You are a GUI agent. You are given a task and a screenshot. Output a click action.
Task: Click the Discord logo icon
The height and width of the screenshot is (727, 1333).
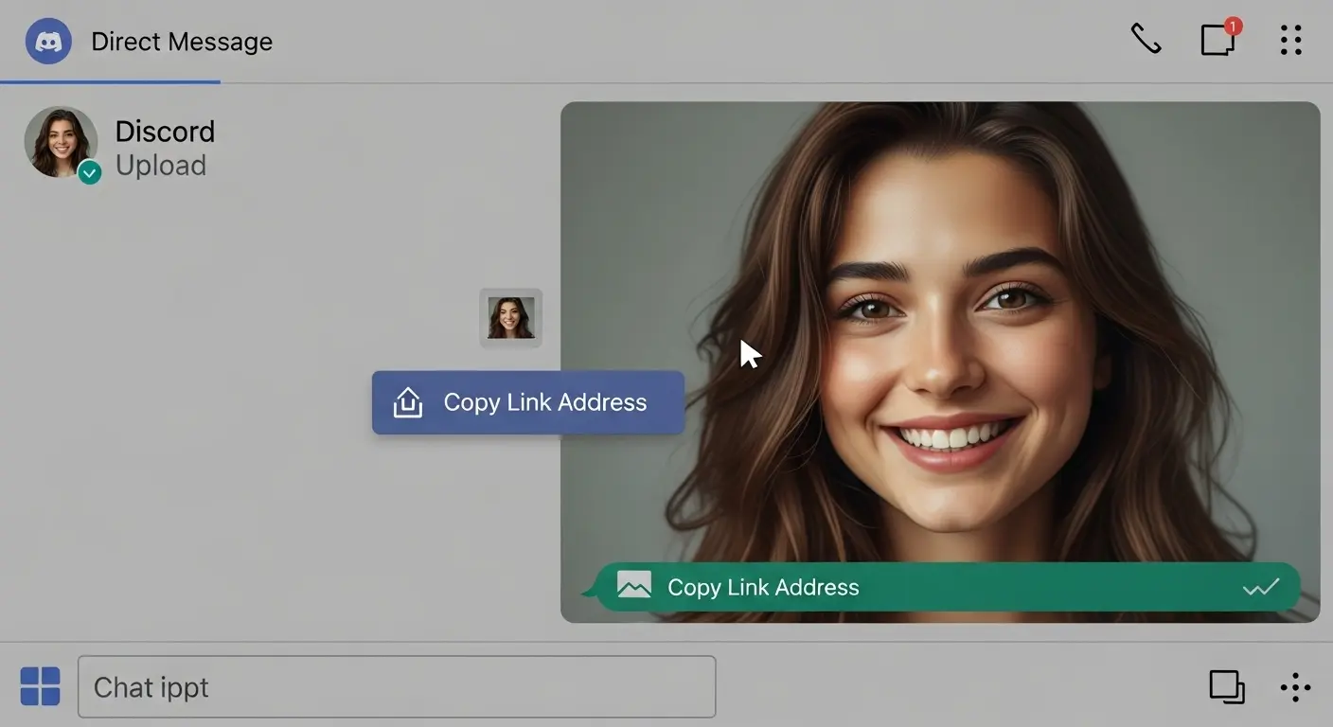pyautogui.click(x=48, y=42)
